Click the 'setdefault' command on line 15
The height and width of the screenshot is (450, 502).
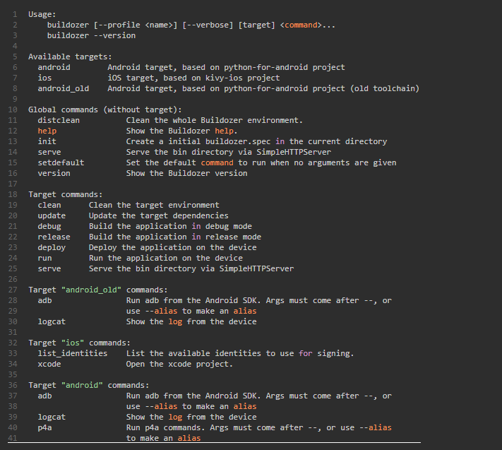tap(61, 162)
